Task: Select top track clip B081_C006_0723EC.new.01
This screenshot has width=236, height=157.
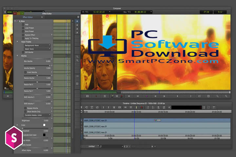Action: coord(157,120)
